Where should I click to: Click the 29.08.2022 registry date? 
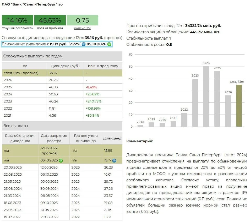click(50, 217)
